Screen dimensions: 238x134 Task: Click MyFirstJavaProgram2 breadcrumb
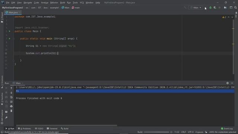[13, 7]
